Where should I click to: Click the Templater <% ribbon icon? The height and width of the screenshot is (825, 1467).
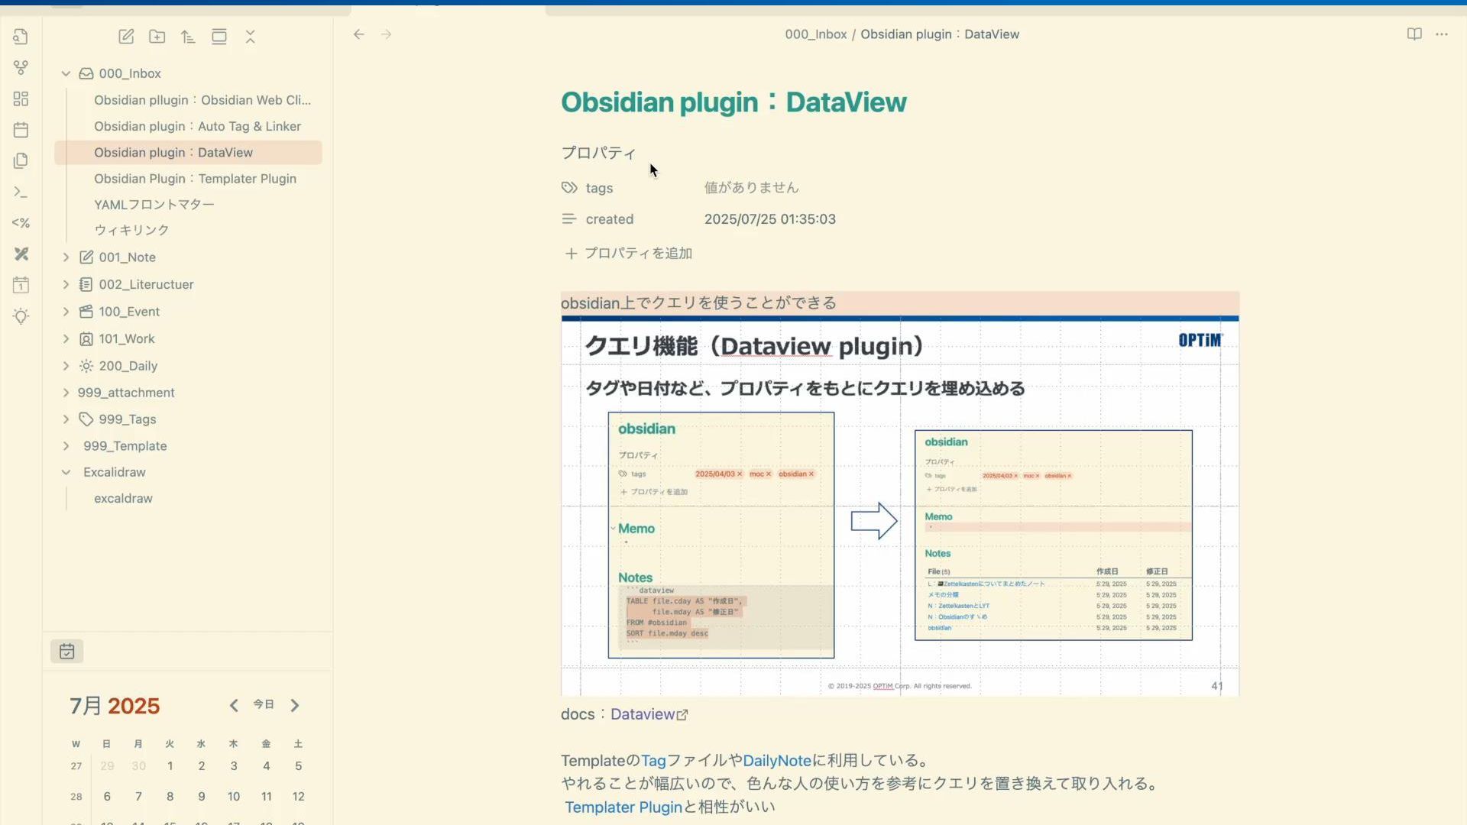click(x=21, y=223)
